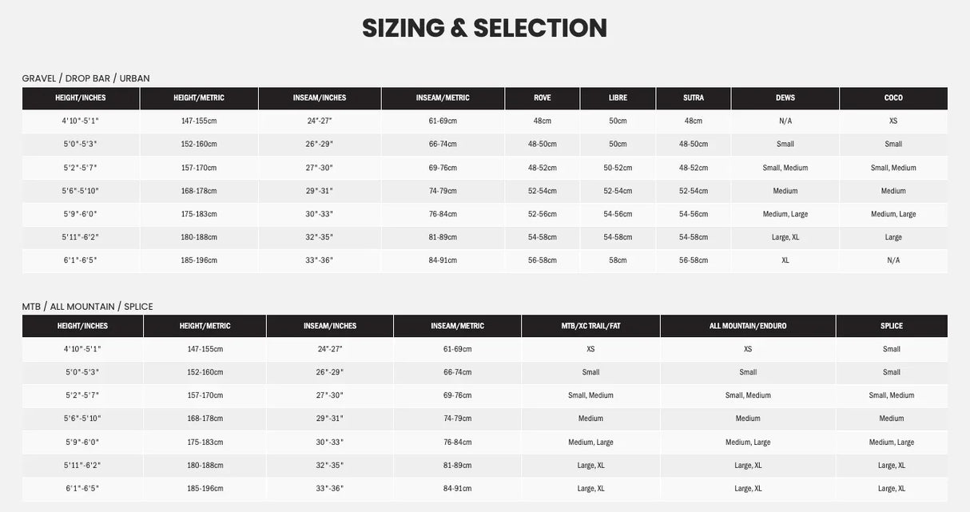Screen dimensions: 970x512
Task: Select the SPLICE column header
Action: point(892,326)
